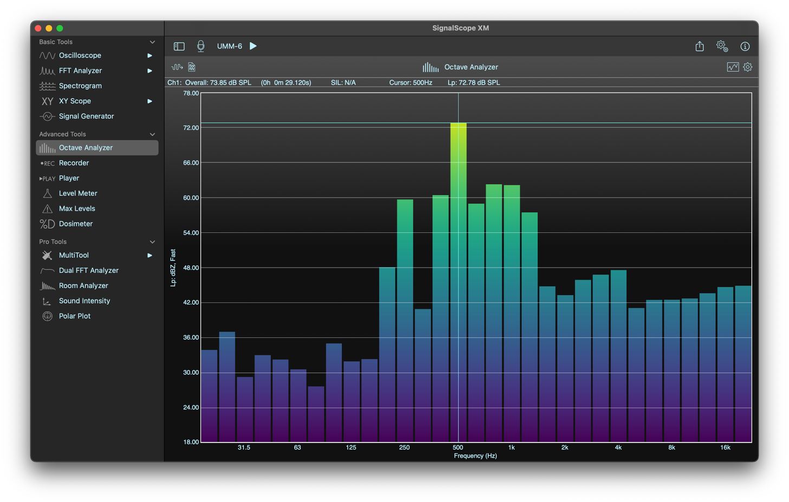Open the global settings gear in toolbar
Viewport: 789px width, 502px height.
(x=721, y=47)
